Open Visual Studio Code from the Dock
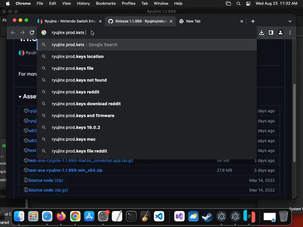Screen dimensions: 303x227 [x=159, y=216]
